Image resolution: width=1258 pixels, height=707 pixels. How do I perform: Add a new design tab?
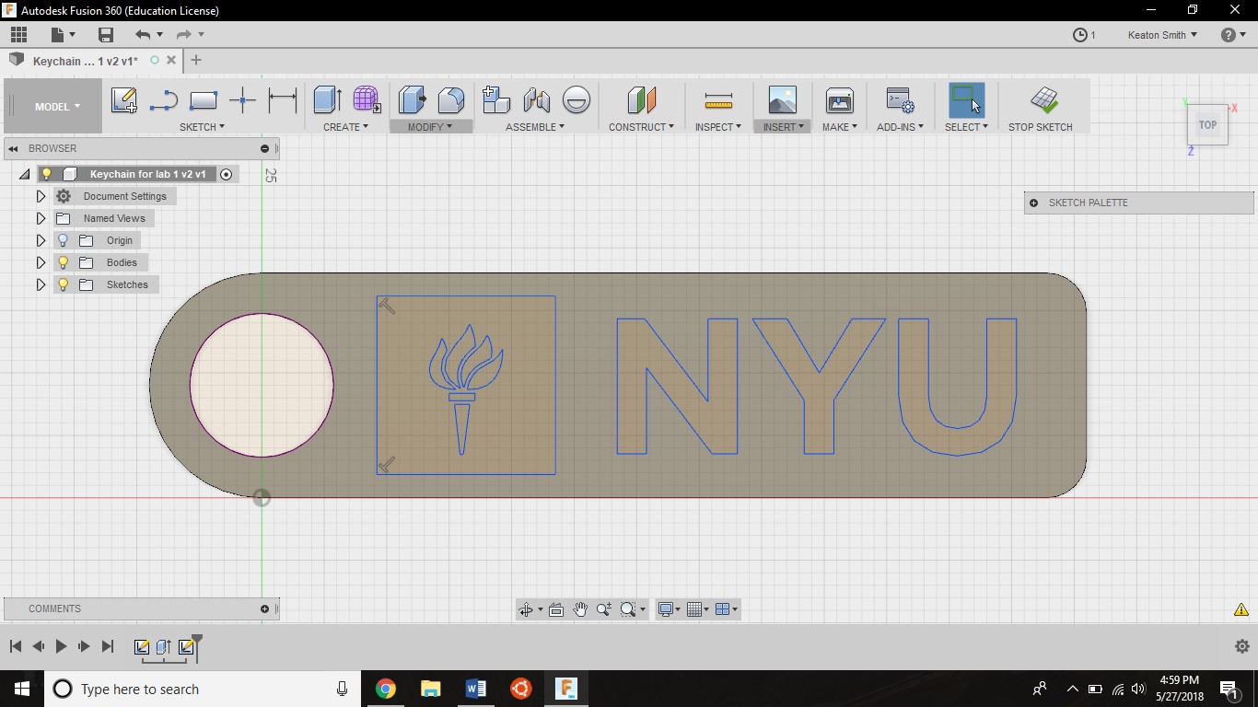(x=196, y=61)
